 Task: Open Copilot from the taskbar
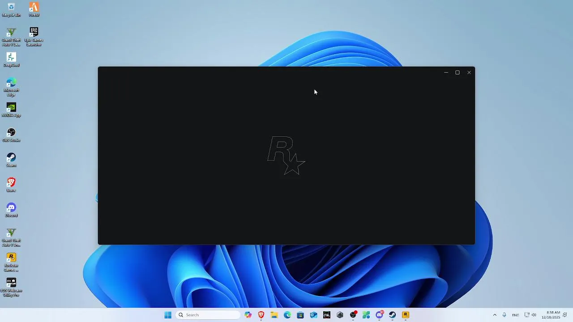click(248, 315)
